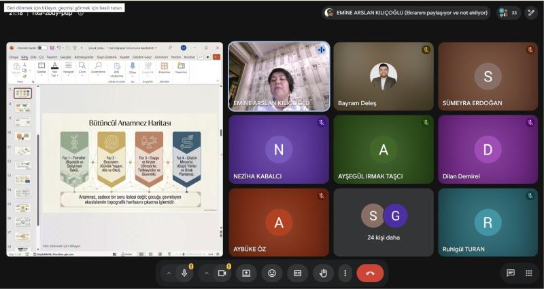Image resolution: width=544 pixels, height=289 pixels.
Task: Collapse the PowerPoint ribbon chevron
Action: tap(218, 81)
